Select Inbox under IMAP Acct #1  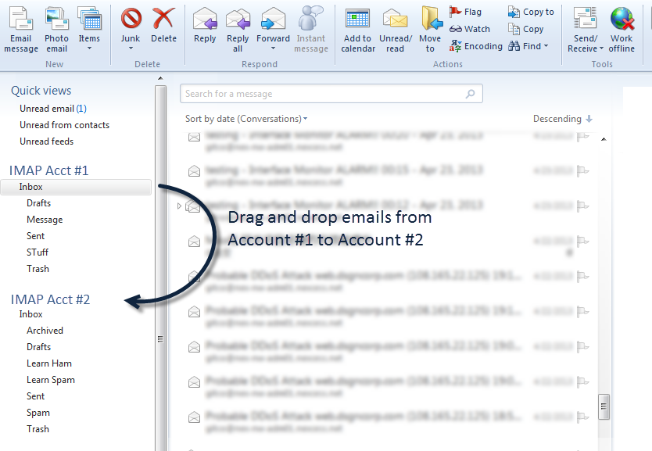click(x=31, y=187)
